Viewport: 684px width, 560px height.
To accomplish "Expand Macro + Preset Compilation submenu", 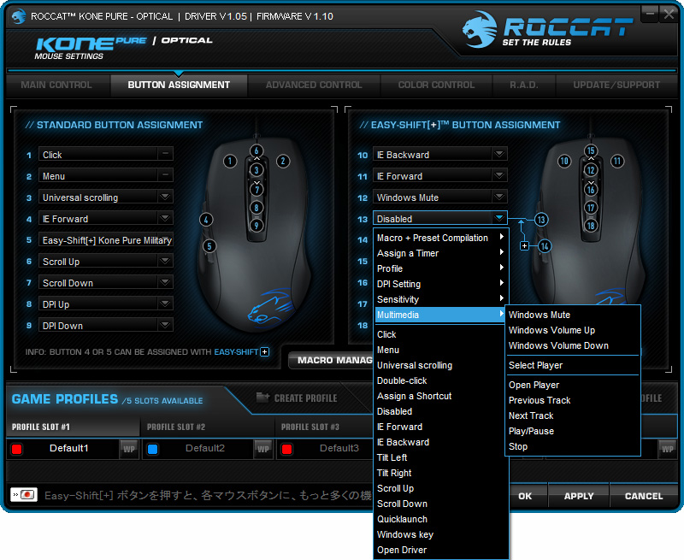I will click(441, 239).
